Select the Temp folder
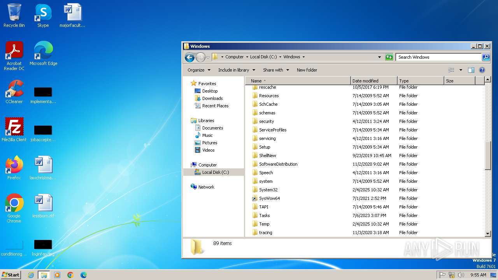The width and height of the screenshot is (498, 280). click(264, 224)
